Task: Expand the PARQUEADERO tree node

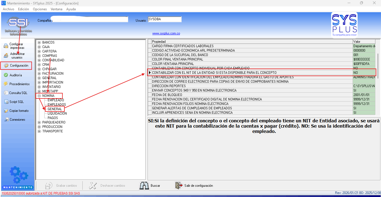Action: tap(39, 122)
